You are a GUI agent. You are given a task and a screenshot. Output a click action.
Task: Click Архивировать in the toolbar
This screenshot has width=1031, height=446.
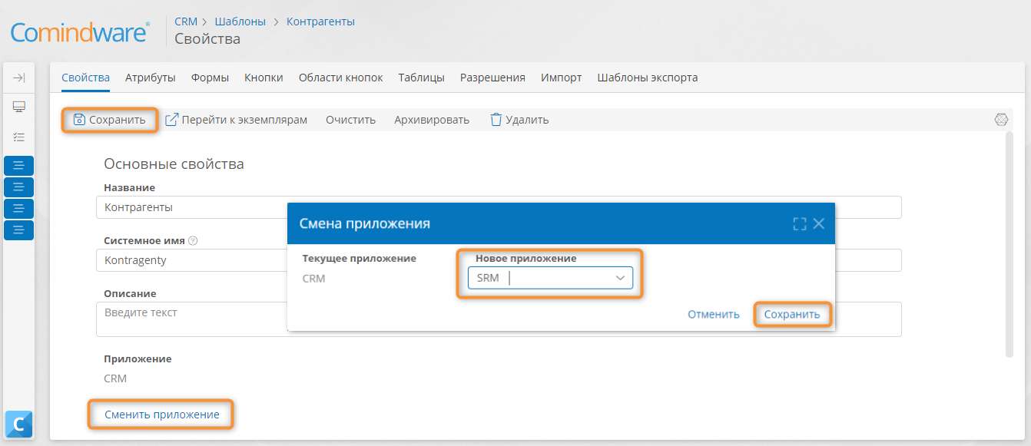coord(432,120)
